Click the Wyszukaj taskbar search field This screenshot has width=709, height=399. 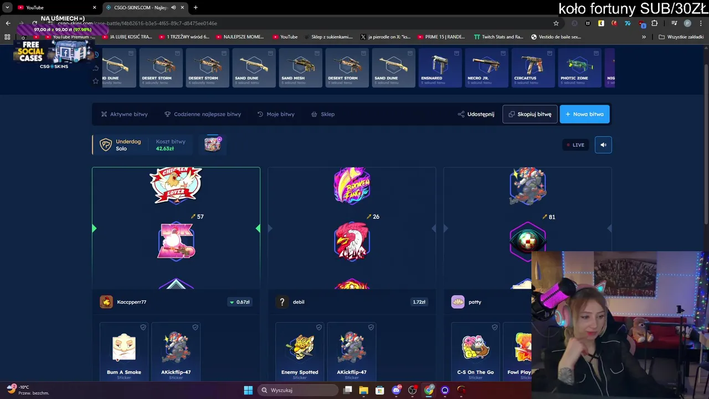click(x=298, y=390)
